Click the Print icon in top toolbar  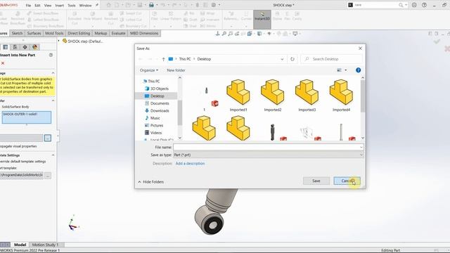[151, 5]
